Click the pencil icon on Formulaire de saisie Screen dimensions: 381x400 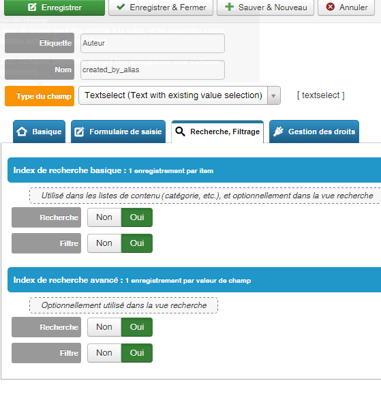tap(79, 132)
